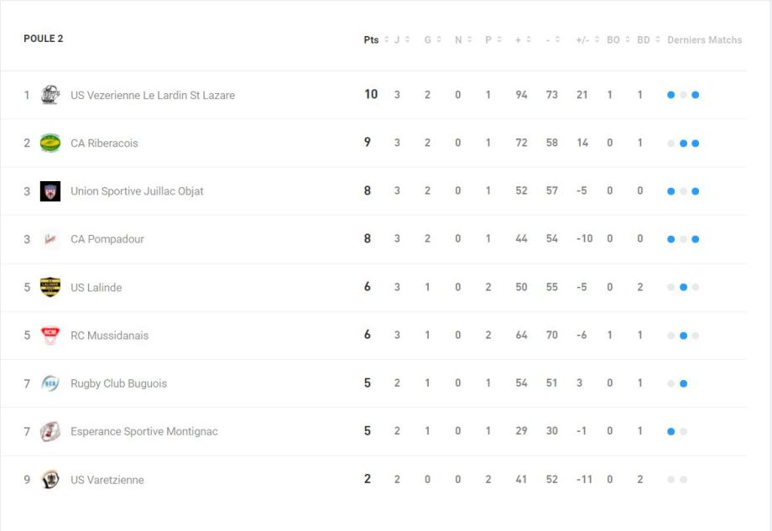The width and height of the screenshot is (772, 531).
Task: Click the Union Sportive Juillac Objat crest
Action: tap(50, 191)
